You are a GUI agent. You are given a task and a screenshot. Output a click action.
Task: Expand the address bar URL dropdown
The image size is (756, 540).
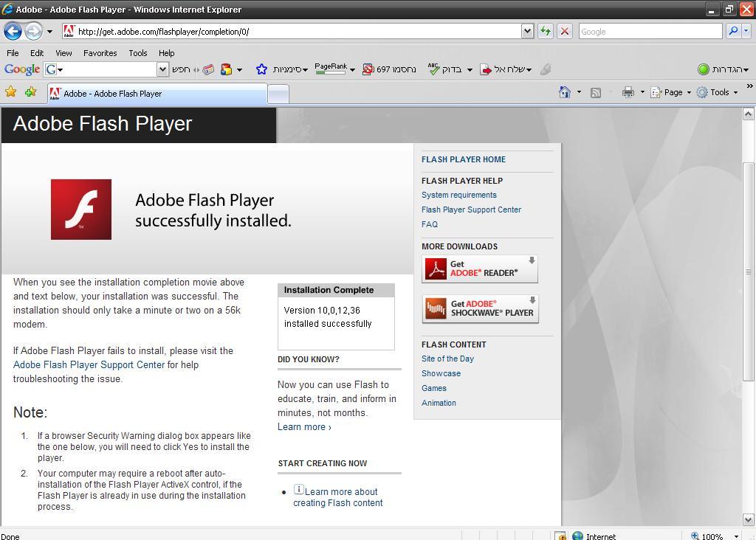(527, 31)
